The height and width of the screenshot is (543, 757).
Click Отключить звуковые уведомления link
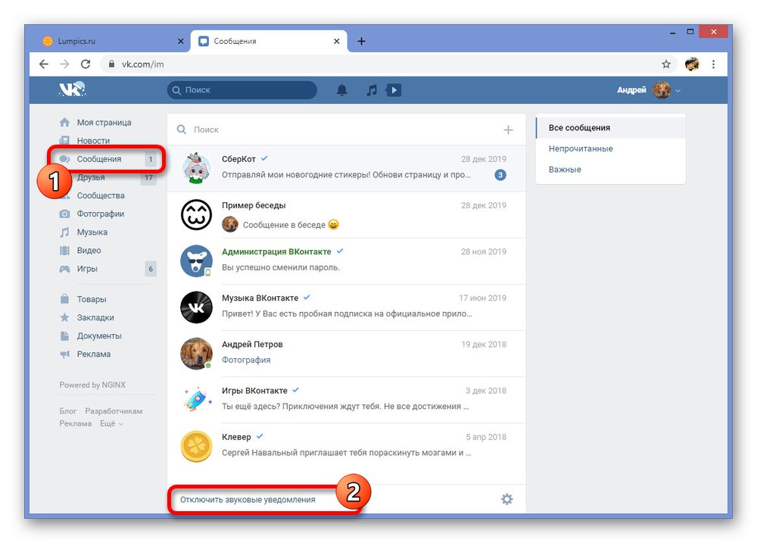[x=248, y=500]
